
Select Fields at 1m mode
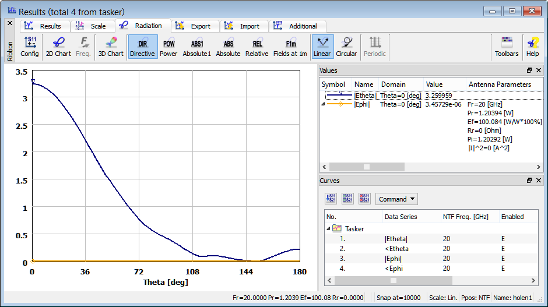[x=290, y=47]
